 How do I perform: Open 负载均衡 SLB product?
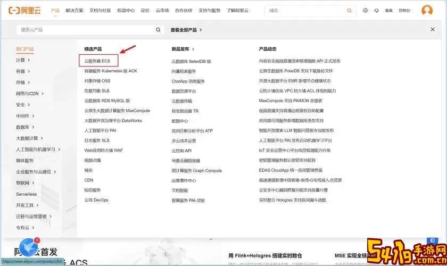(97, 90)
